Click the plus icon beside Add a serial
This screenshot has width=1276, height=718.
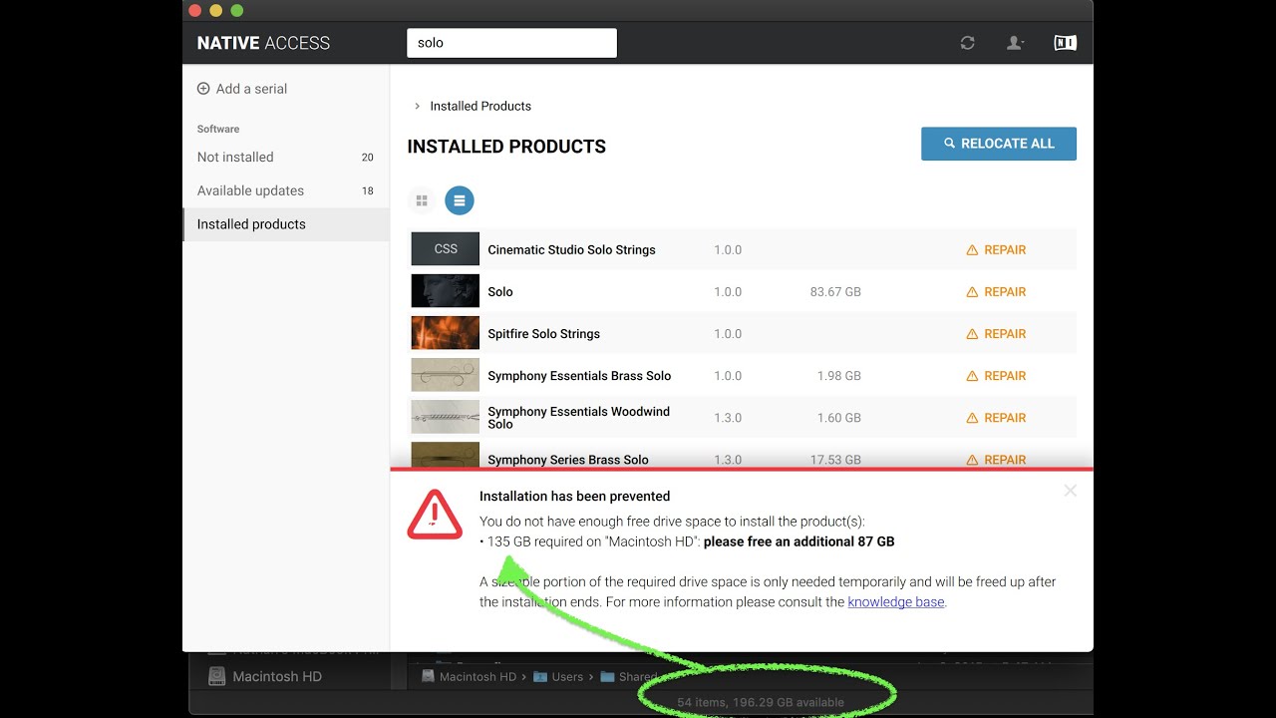(203, 89)
